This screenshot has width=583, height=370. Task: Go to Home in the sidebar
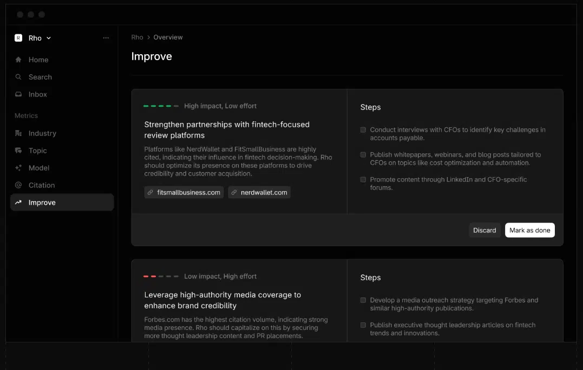(x=62, y=60)
